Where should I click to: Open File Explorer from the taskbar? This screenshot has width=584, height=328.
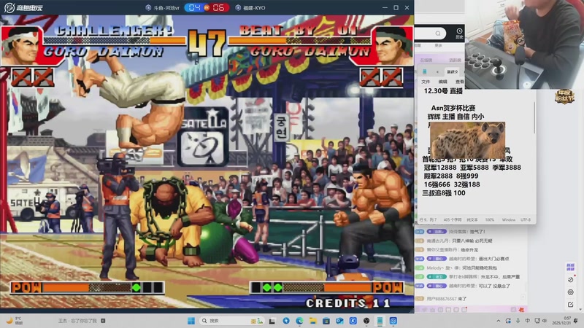click(313, 321)
